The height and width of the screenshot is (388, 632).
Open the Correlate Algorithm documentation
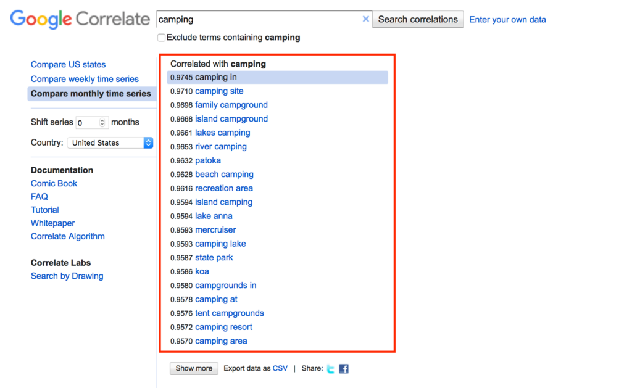click(67, 236)
